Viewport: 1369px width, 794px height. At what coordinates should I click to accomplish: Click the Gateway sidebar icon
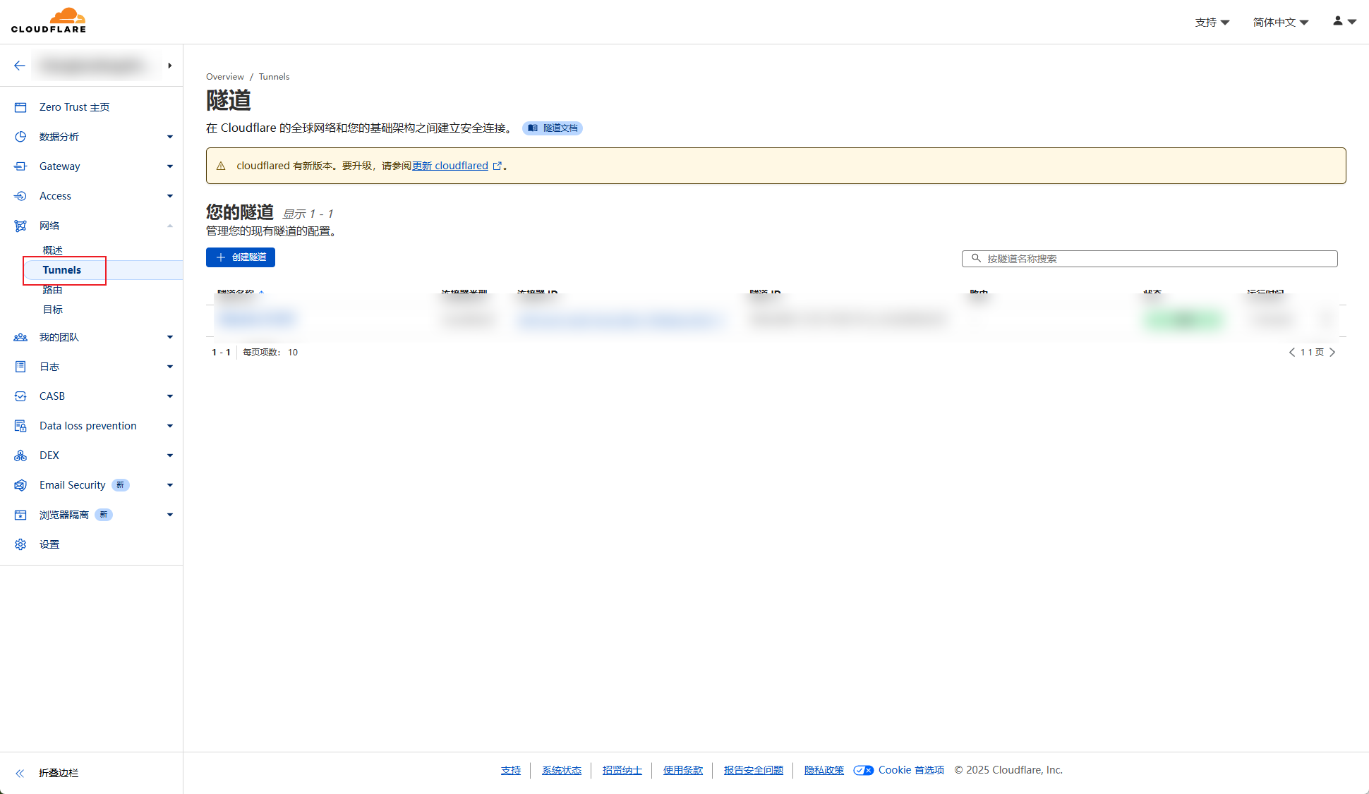point(20,166)
